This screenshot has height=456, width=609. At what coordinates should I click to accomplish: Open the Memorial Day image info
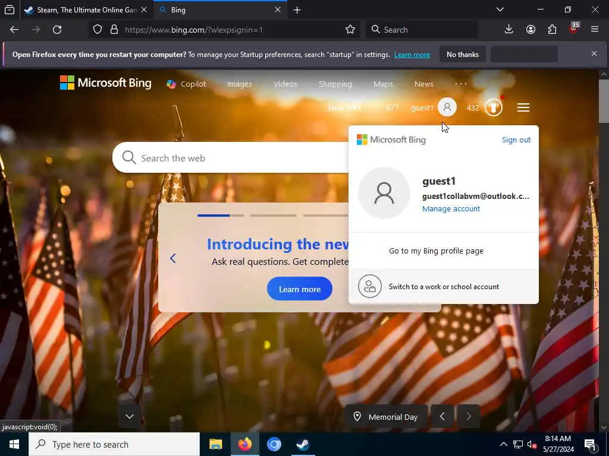386,417
